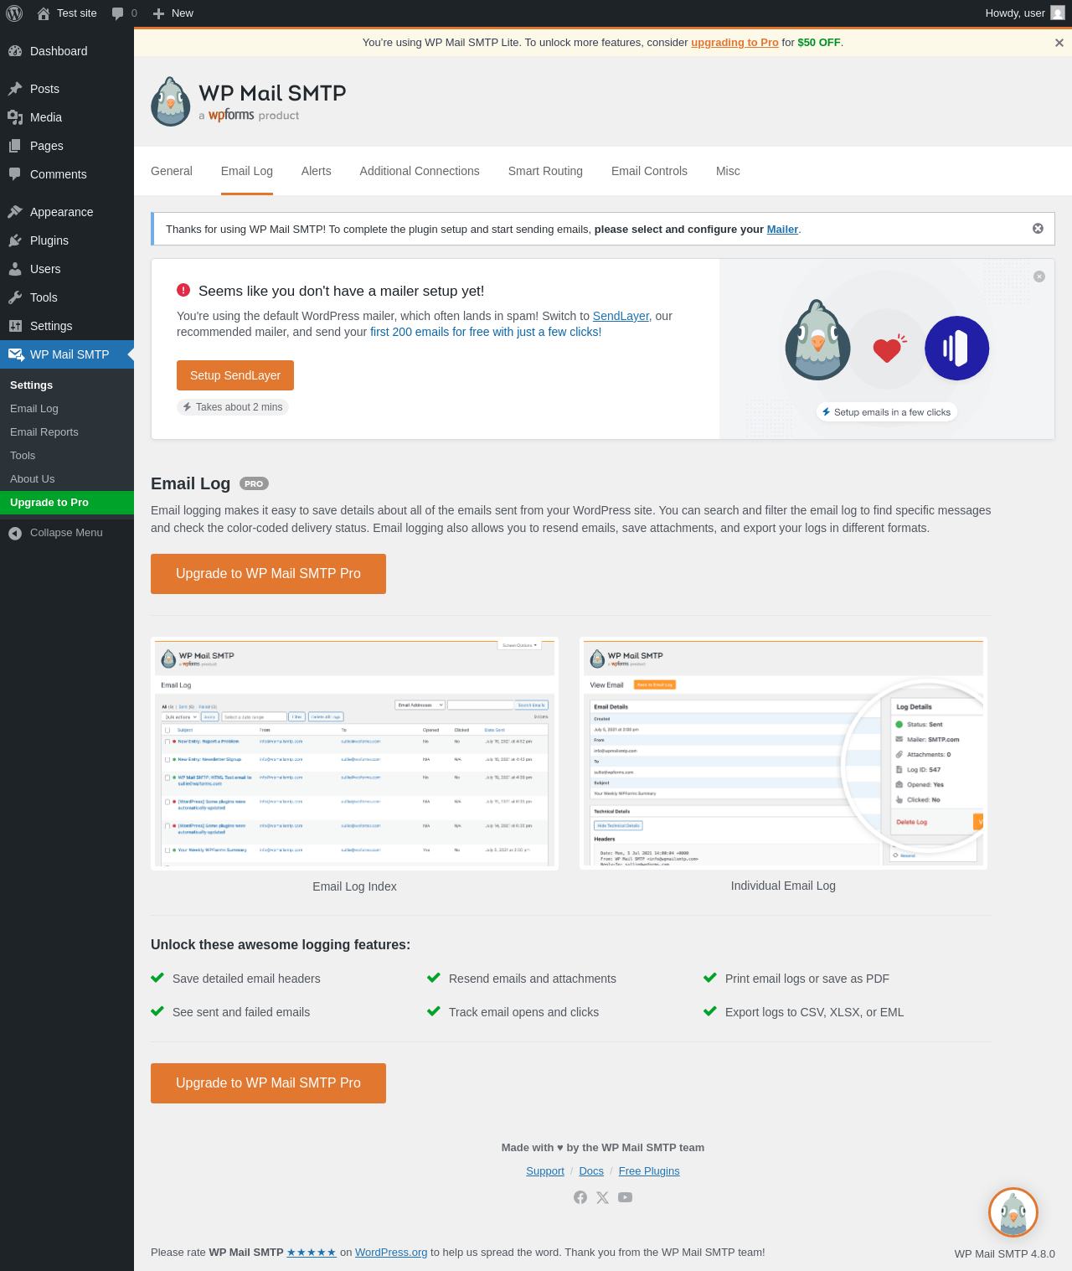Click the 'Setup emails in a few clicks' label
This screenshot has width=1072, height=1271.
coord(887,412)
